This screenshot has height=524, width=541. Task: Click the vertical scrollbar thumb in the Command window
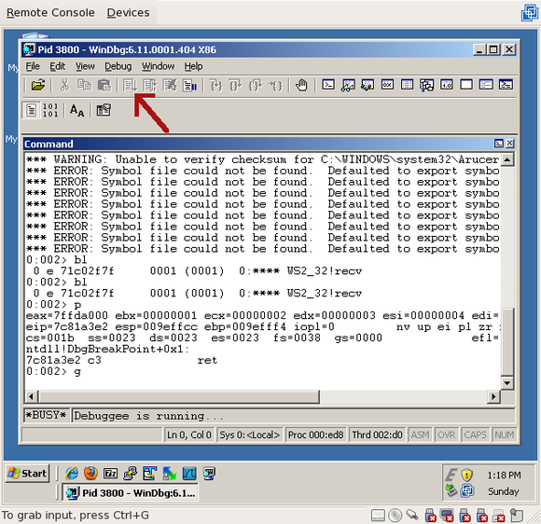pyautogui.click(x=507, y=341)
